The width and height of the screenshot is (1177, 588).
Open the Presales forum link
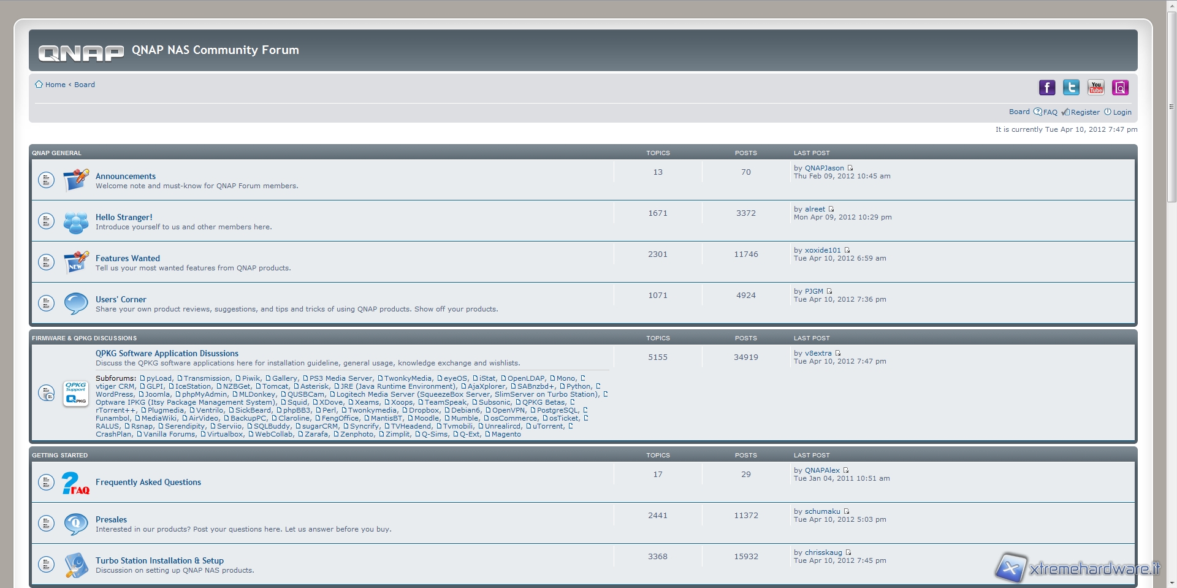(x=111, y=519)
